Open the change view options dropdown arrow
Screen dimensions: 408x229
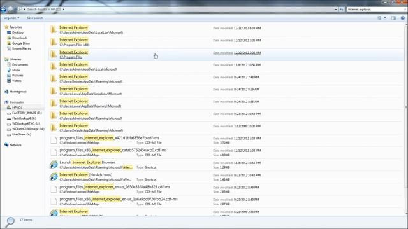point(385,18)
